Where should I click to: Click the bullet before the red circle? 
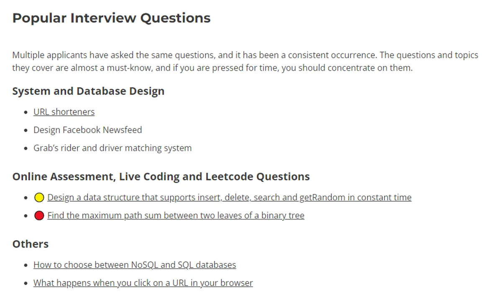[26, 216]
